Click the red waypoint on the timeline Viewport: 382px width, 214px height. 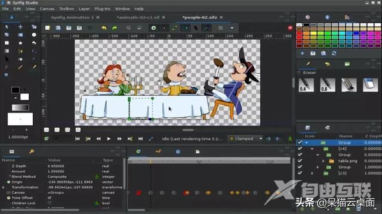(139, 193)
